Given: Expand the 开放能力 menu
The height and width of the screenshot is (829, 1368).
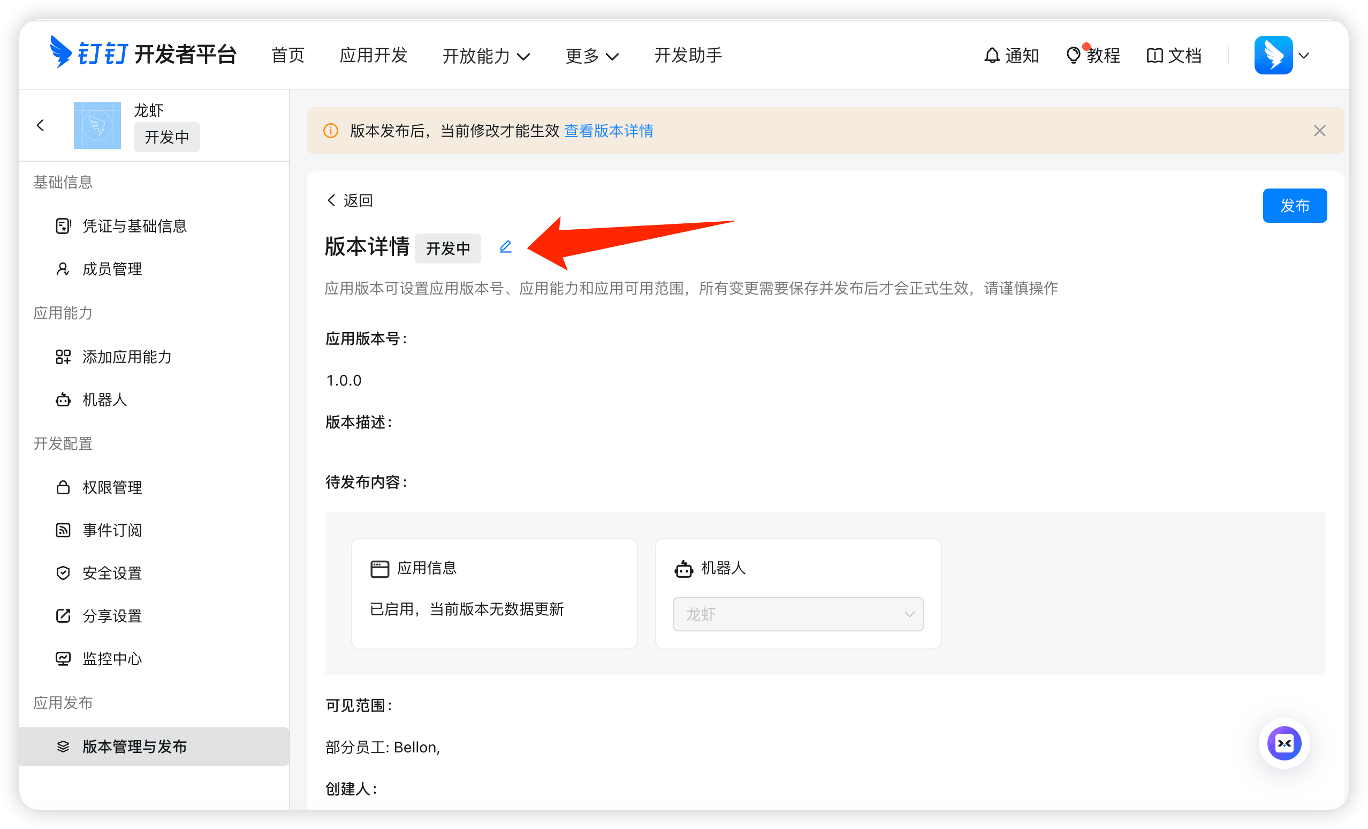Looking at the screenshot, I should click(487, 55).
